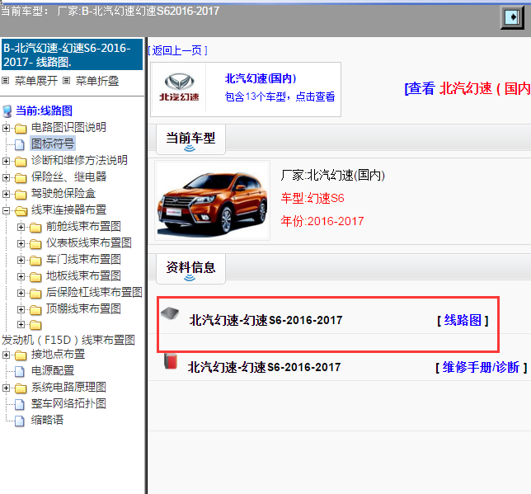Image resolution: width=531 pixels, height=494 pixels.
Task: Switch to the 当前车型 tab
Action: tap(190, 139)
